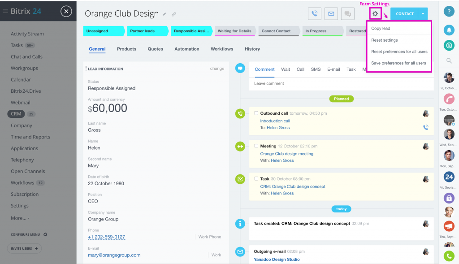Open notifications bell icon
459x264 pixels.
tap(449, 30)
